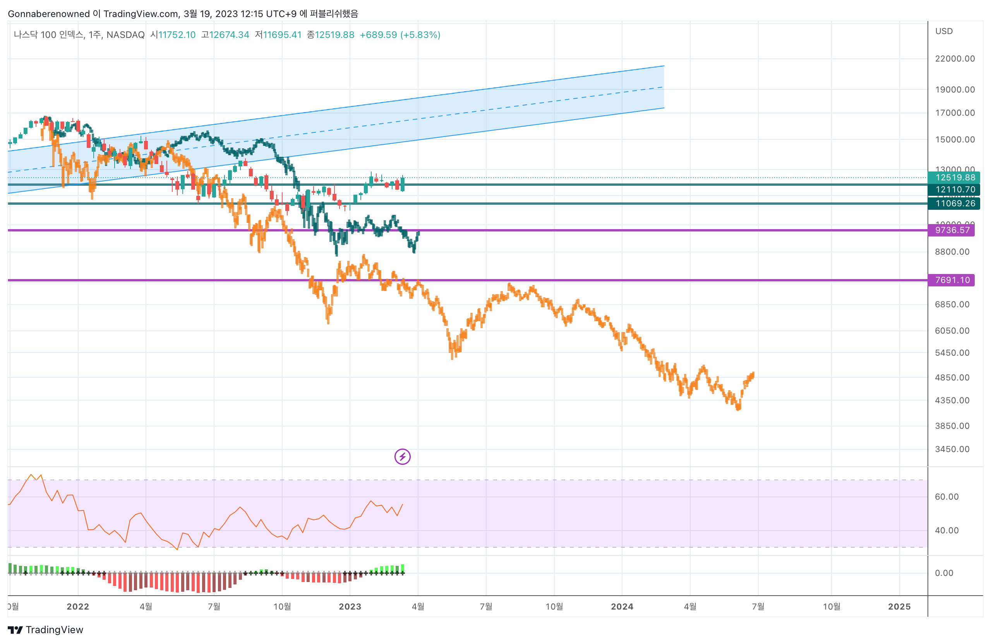This screenshot has height=644, width=991.
Task: Click the 2023 time axis label
Action: click(350, 606)
